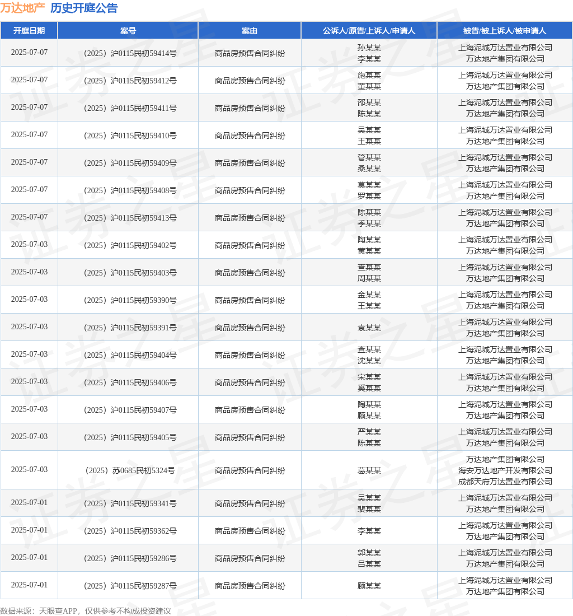Click plaintiff 宋某某 in the 59406 row
Screen dimensions: 573x616
point(369,377)
